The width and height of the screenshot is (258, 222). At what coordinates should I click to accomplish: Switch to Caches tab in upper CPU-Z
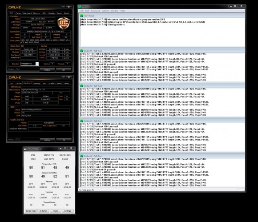(x=18, y=13)
